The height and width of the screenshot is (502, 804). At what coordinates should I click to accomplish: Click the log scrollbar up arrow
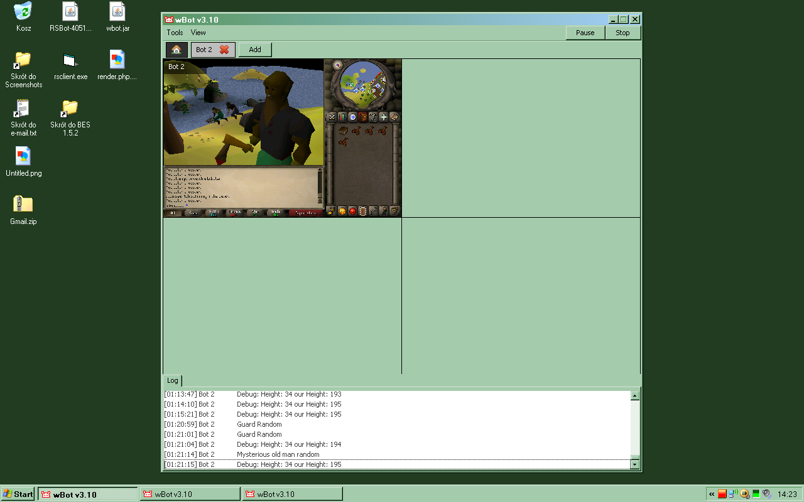point(635,395)
